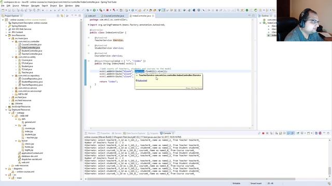Expand the folded import statements
Screen dimensions: 332x186
tap(88, 25)
